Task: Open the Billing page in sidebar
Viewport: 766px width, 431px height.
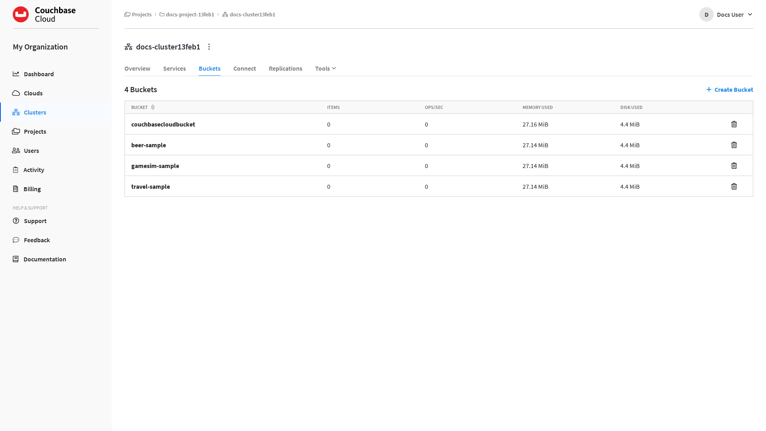Action: tap(32, 189)
